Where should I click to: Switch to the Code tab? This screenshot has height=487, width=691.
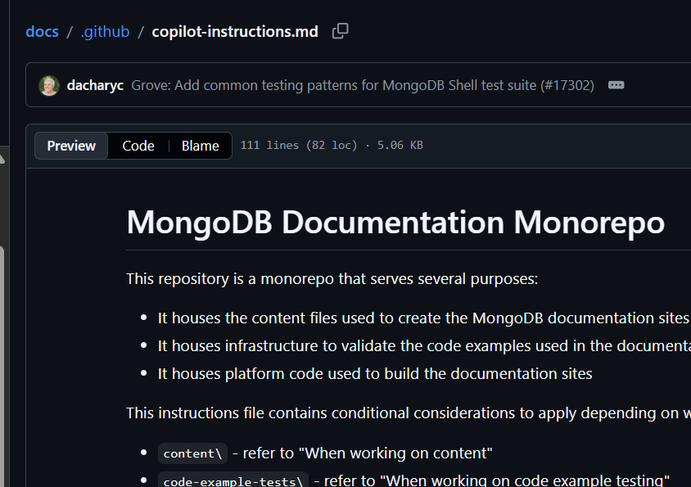pyautogui.click(x=138, y=145)
